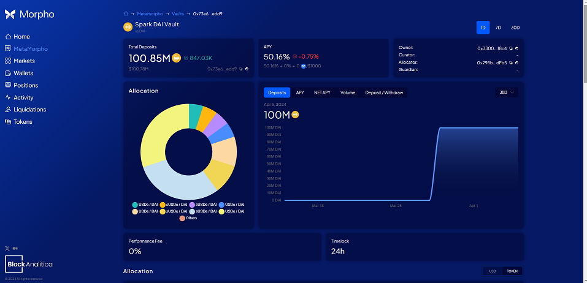The width and height of the screenshot is (587, 283).
Task: Open MetaMorpho via its vault icon in sidebar
Action: 8,48
